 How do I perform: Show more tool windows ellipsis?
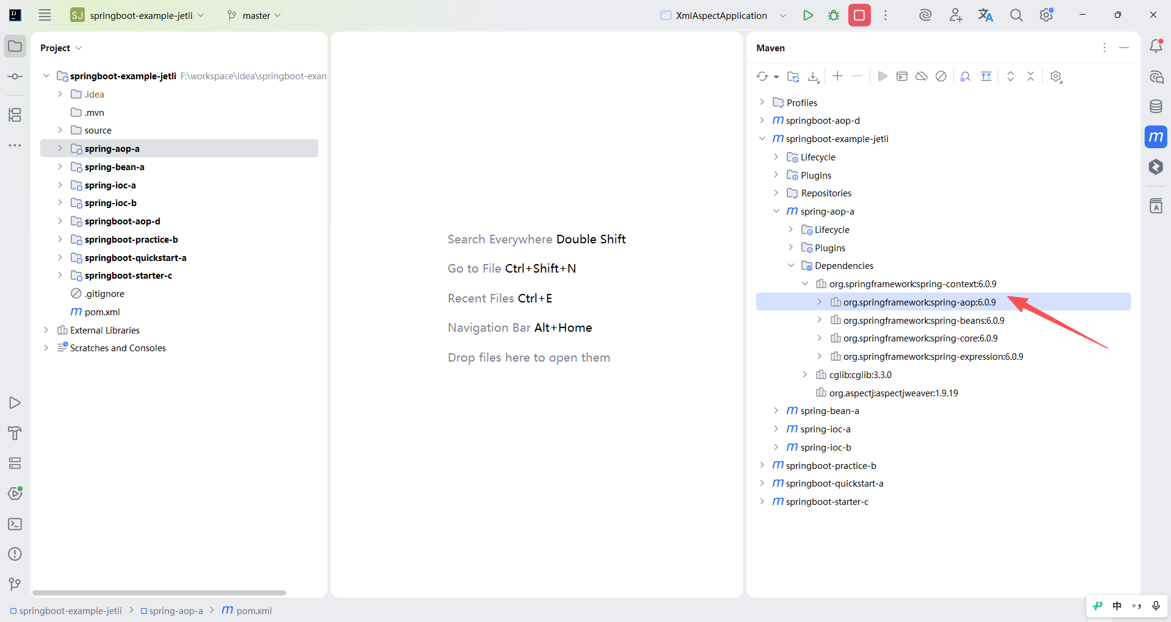coord(15,145)
